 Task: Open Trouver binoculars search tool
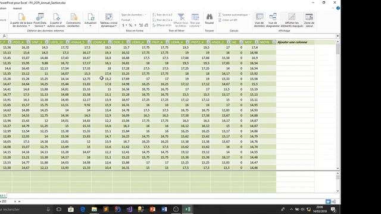(209, 19)
